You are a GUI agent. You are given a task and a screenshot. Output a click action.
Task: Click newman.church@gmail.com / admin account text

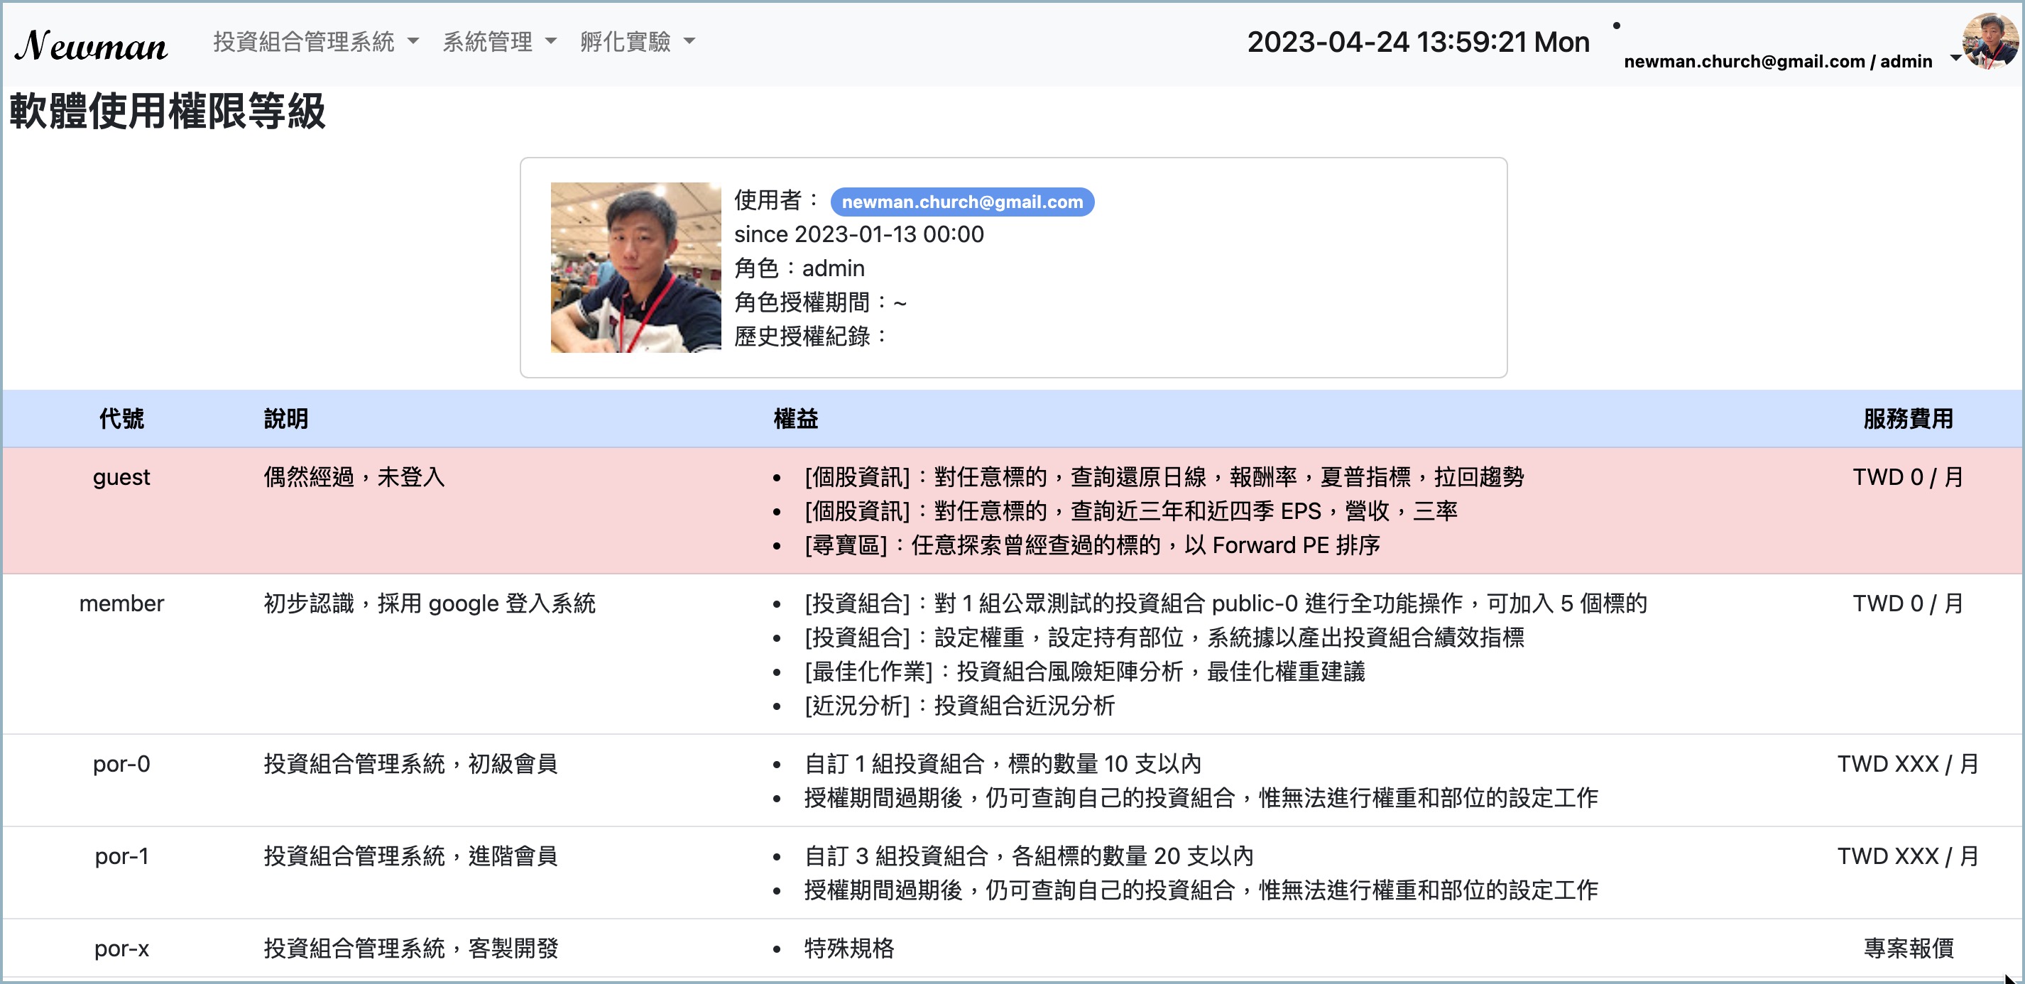click(x=1776, y=61)
